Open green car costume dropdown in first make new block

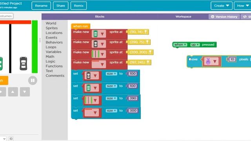[99, 34]
